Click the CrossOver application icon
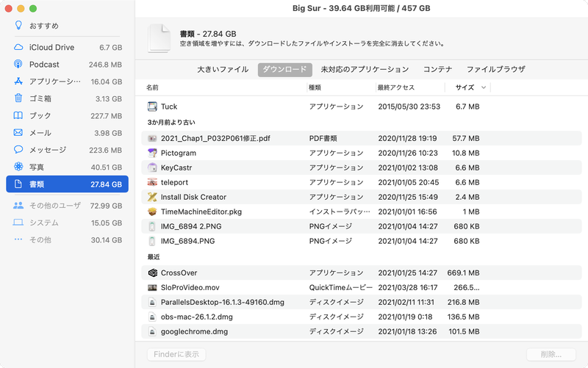The height and width of the screenshot is (368, 588). [x=152, y=273]
